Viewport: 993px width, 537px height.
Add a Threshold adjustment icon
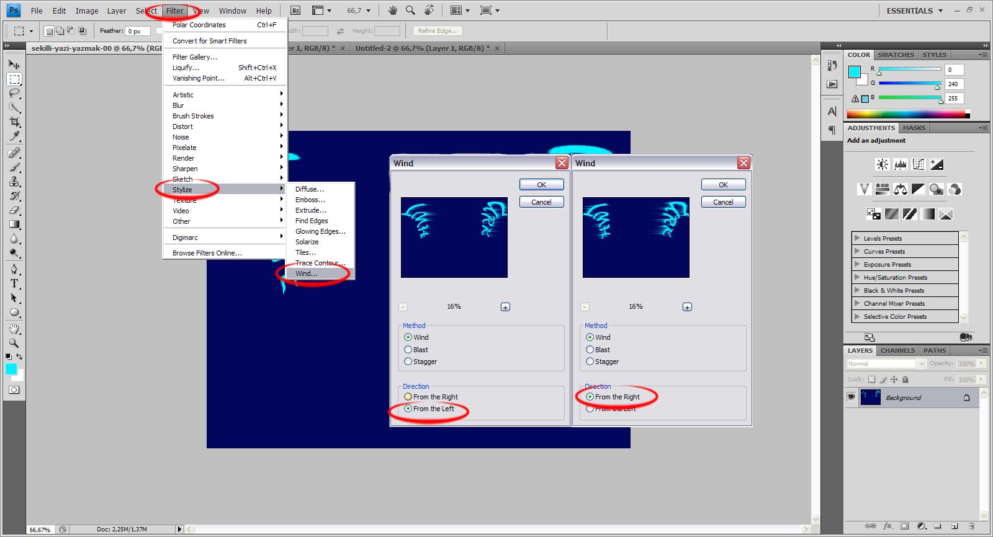(910, 214)
